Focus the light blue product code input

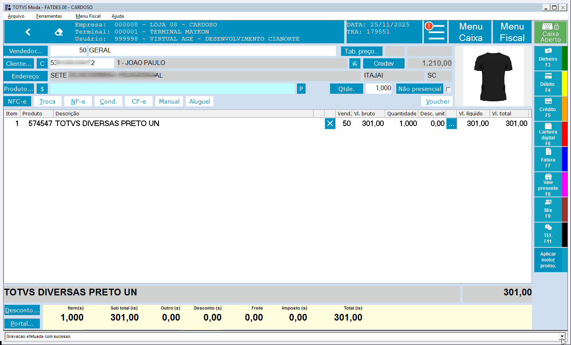[172, 89]
